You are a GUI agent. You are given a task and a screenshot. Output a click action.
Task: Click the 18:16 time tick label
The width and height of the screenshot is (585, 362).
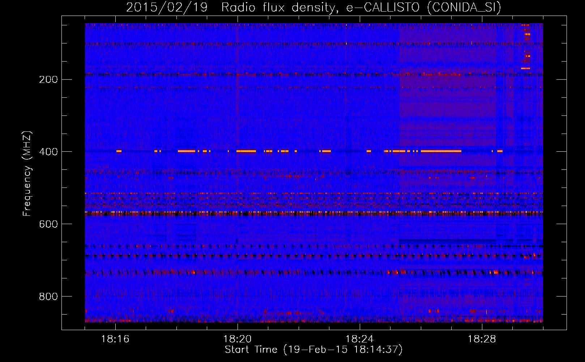(x=115, y=339)
